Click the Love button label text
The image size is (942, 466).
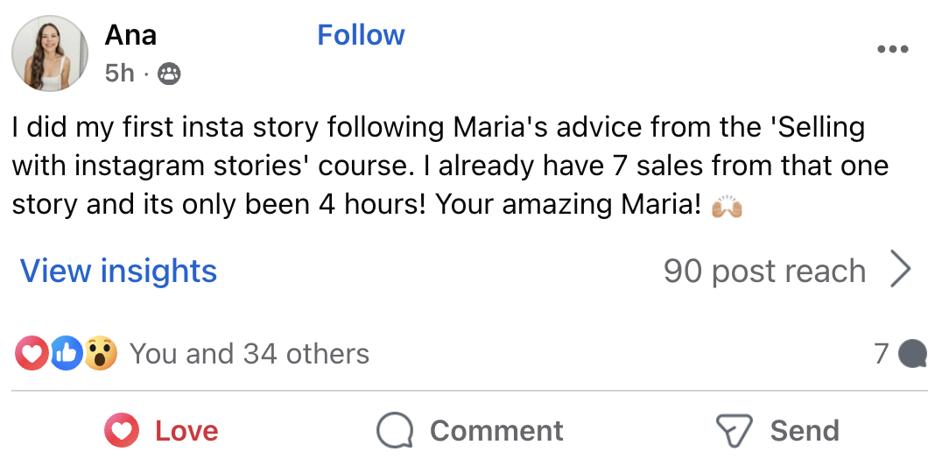(186, 431)
